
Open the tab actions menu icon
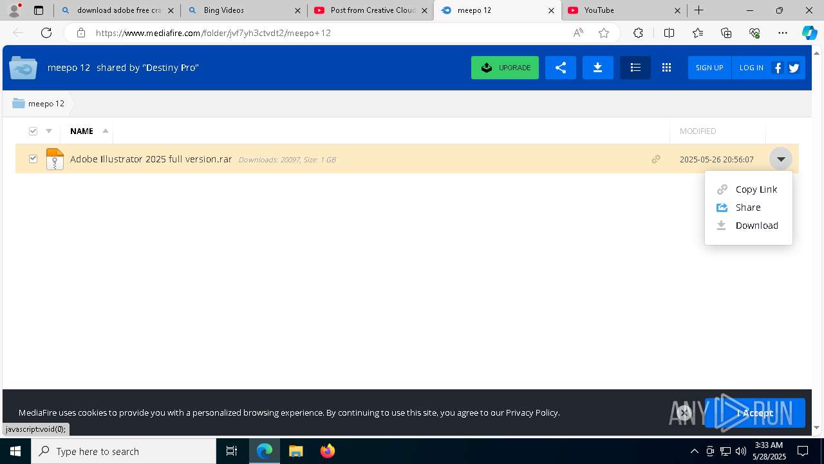click(x=39, y=10)
